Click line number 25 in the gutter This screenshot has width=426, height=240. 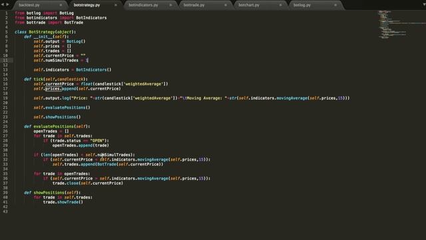pyautogui.click(x=5, y=127)
